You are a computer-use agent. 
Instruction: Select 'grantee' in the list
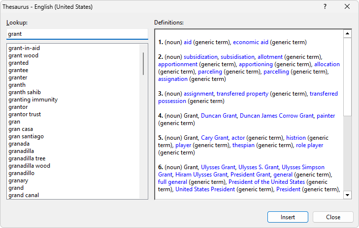tap(73, 70)
